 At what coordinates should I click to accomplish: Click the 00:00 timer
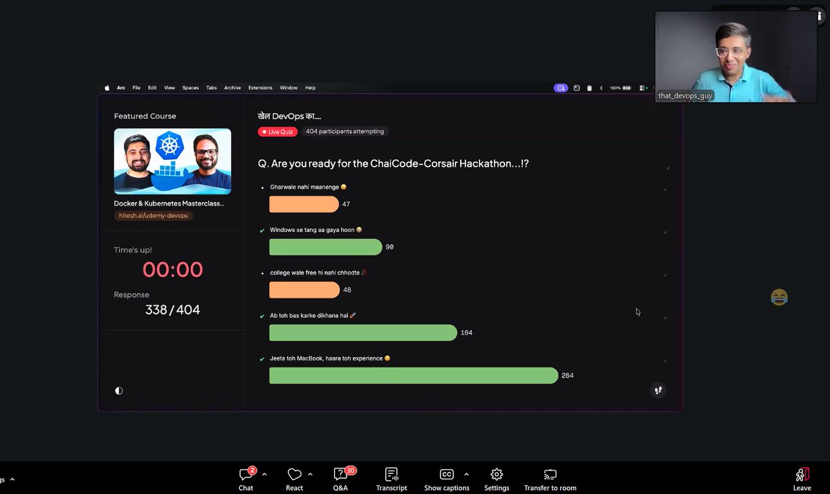[x=173, y=270]
